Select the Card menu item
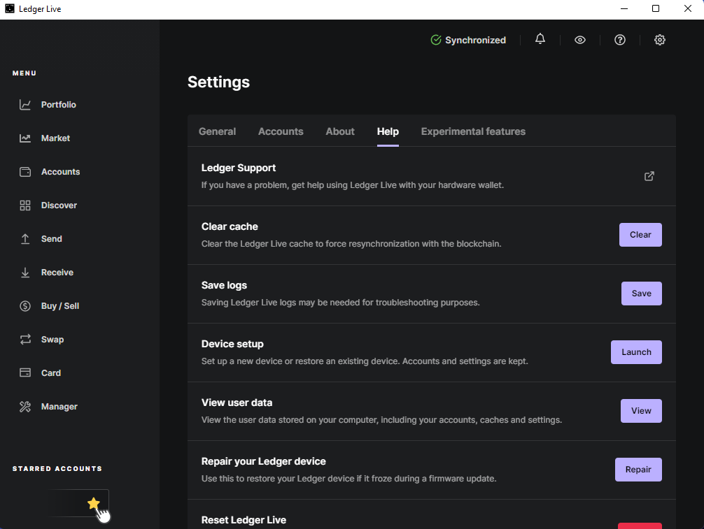The image size is (704, 529). [x=50, y=373]
